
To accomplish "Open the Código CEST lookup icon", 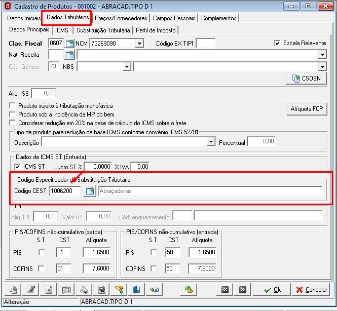I will [90, 191].
